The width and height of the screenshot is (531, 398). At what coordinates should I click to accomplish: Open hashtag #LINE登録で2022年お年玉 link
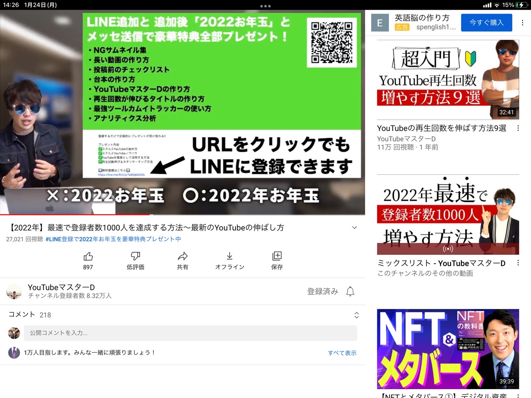coord(113,239)
